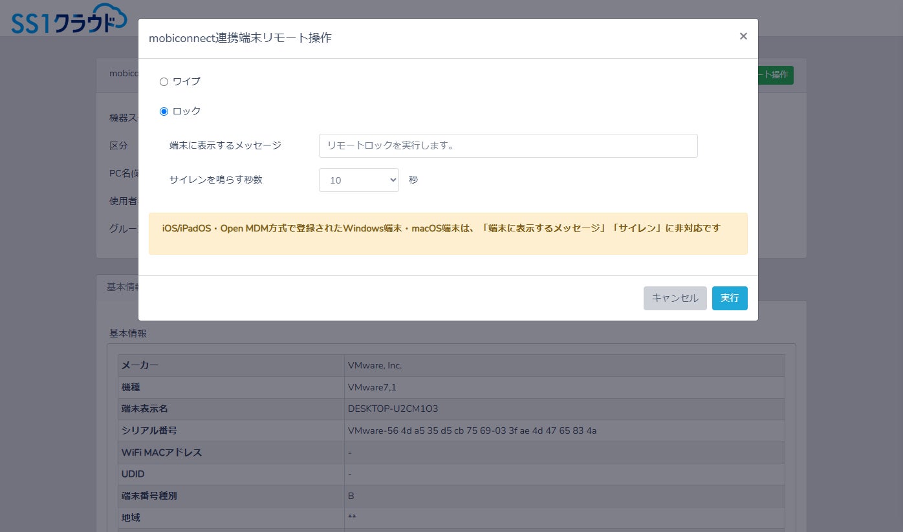Click the WiFi MACアドレス row label
This screenshot has height=532, width=903.
pyautogui.click(x=162, y=452)
